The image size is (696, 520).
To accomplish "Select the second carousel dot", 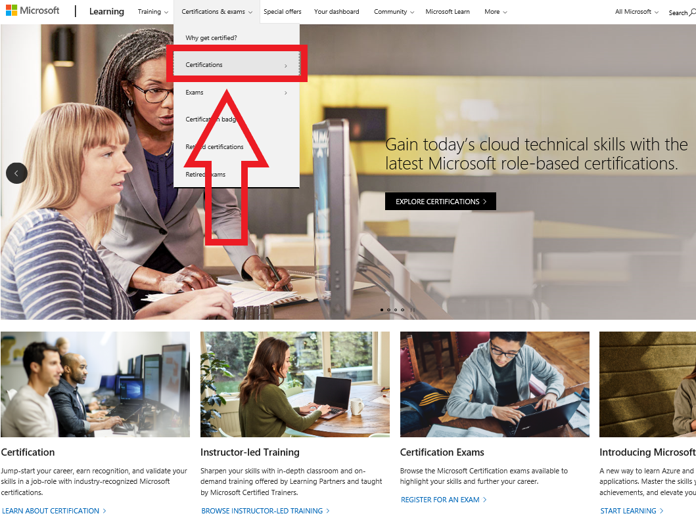I will [389, 310].
